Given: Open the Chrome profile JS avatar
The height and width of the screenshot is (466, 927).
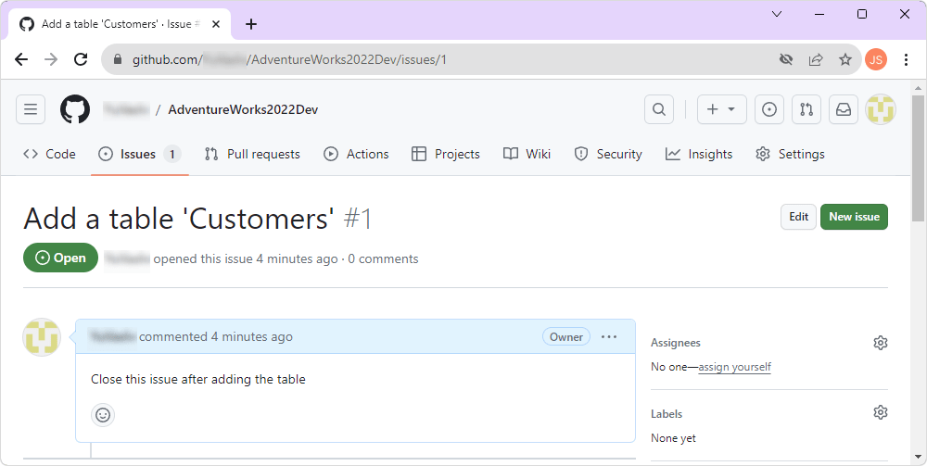Looking at the screenshot, I should [x=876, y=59].
